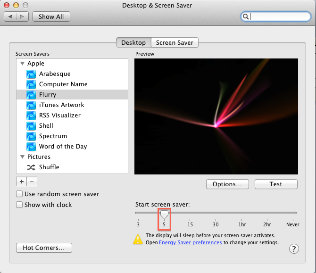Image resolution: width=316 pixels, height=273 pixels.
Task: Click the Arabesque screen saver icon
Action: pos(31,74)
